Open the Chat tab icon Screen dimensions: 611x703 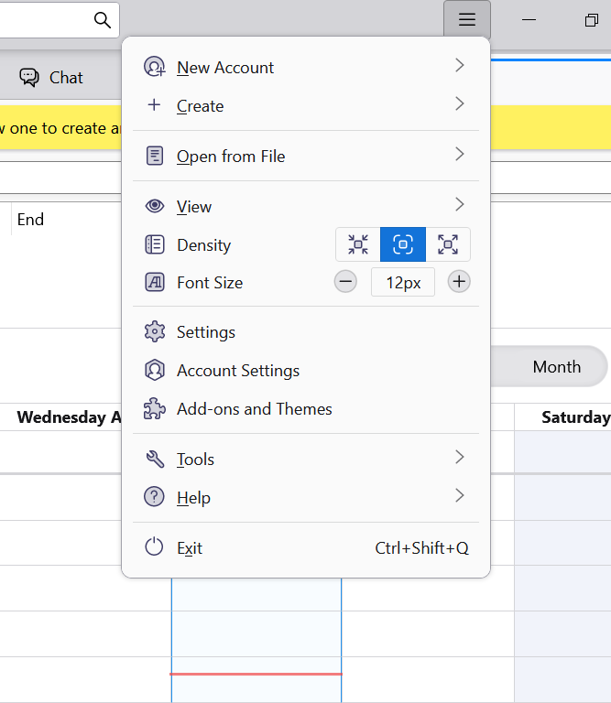point(29,78)
